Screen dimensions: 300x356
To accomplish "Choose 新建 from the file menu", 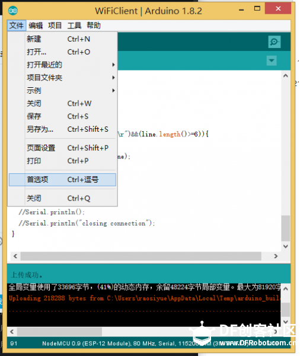I will click(x=62, y=39).
